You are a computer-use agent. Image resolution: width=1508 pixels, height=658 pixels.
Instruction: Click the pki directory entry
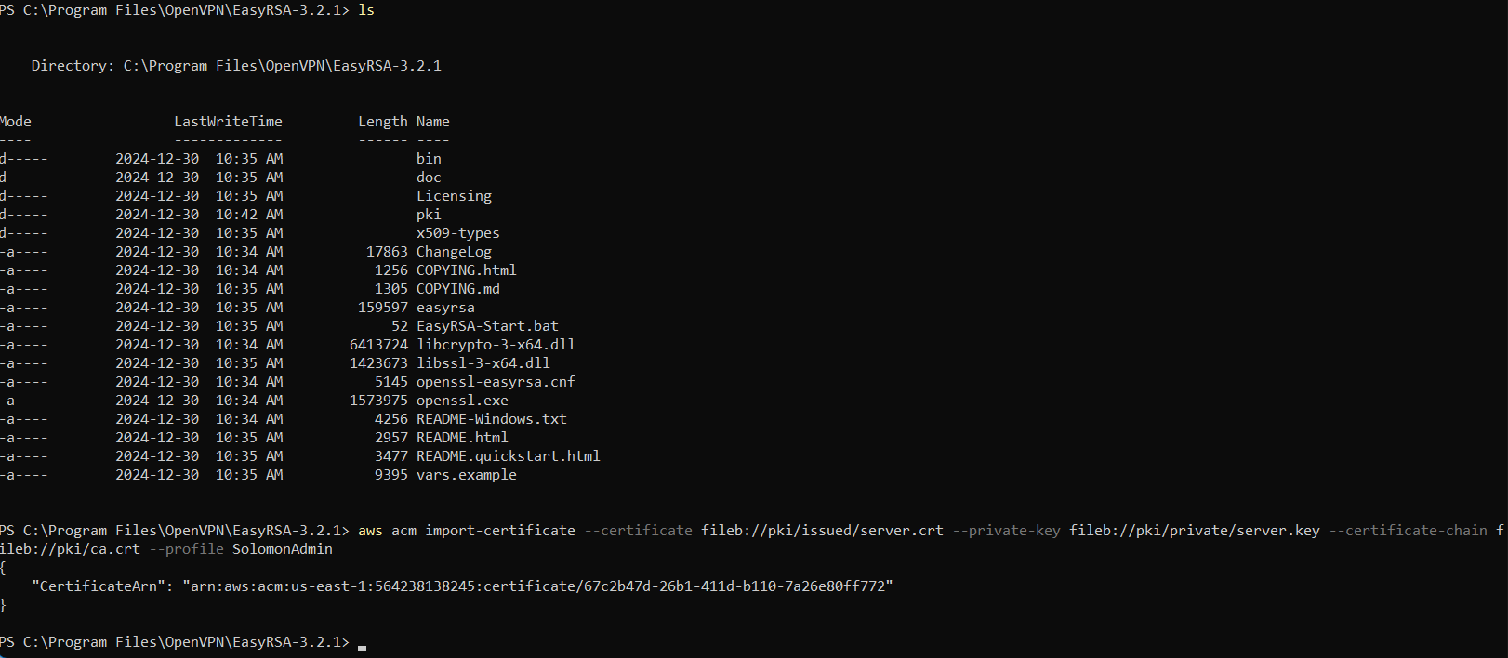pyautogui.click(x=429, y=215)
